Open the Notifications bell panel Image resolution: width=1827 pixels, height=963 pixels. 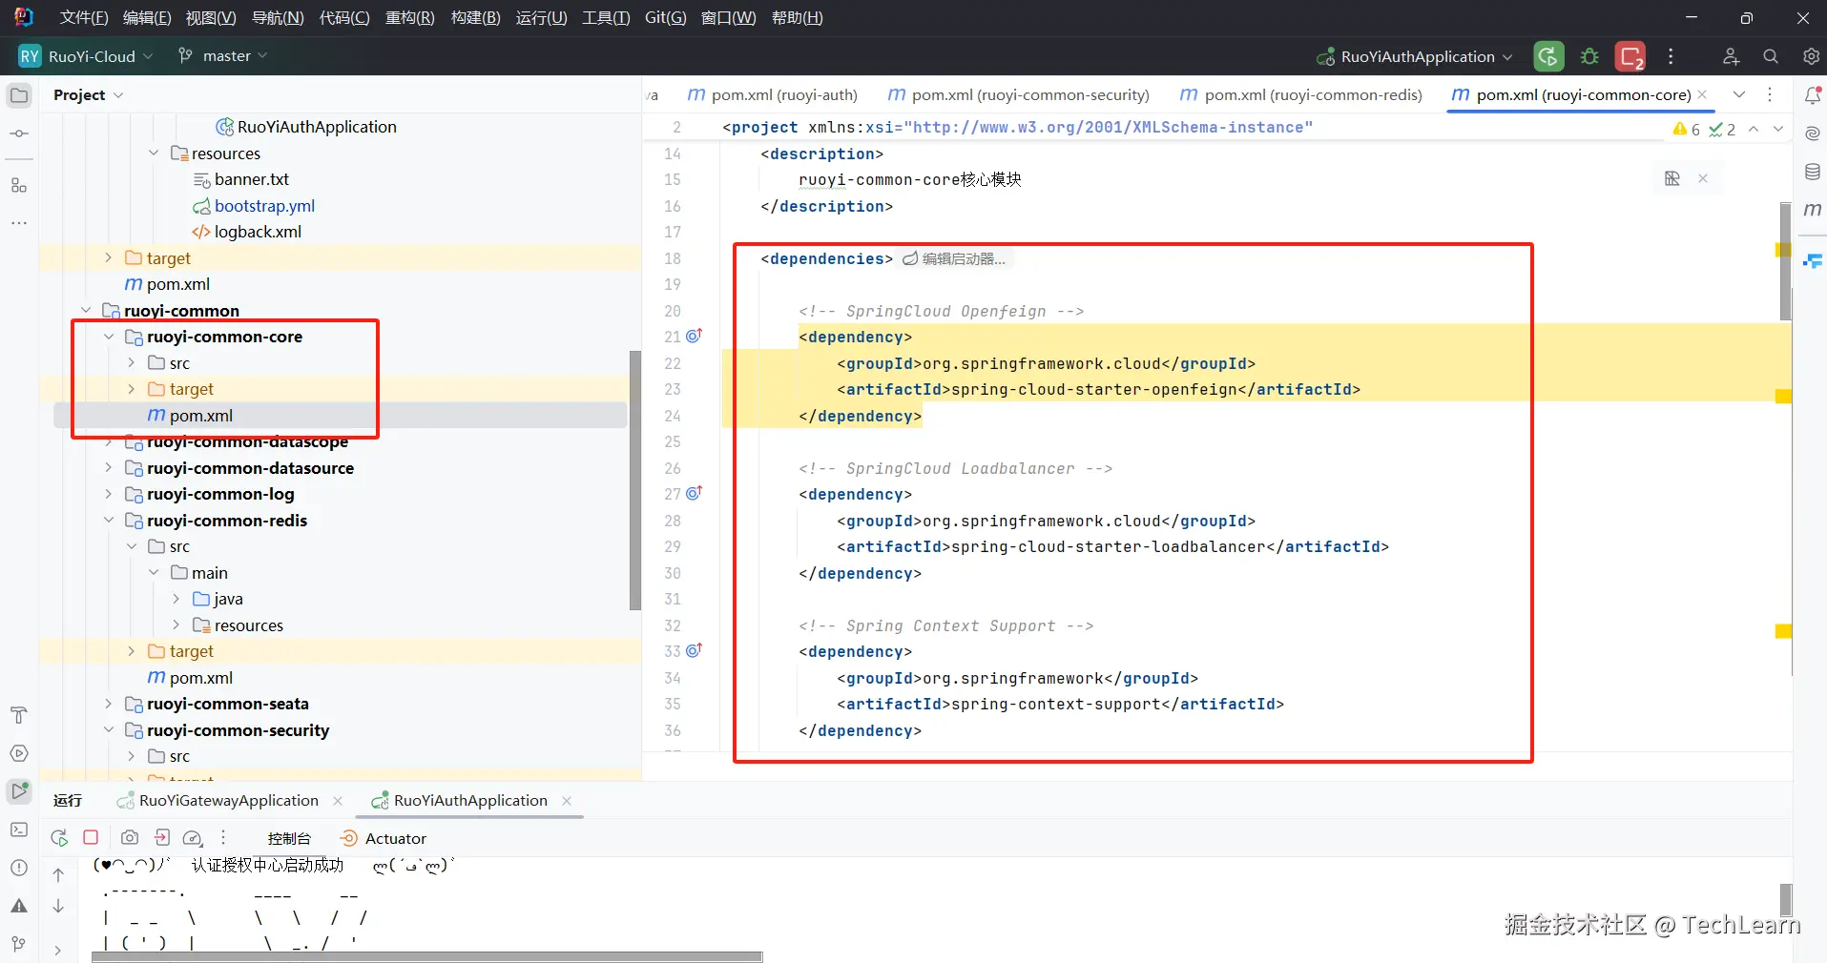1813,95
